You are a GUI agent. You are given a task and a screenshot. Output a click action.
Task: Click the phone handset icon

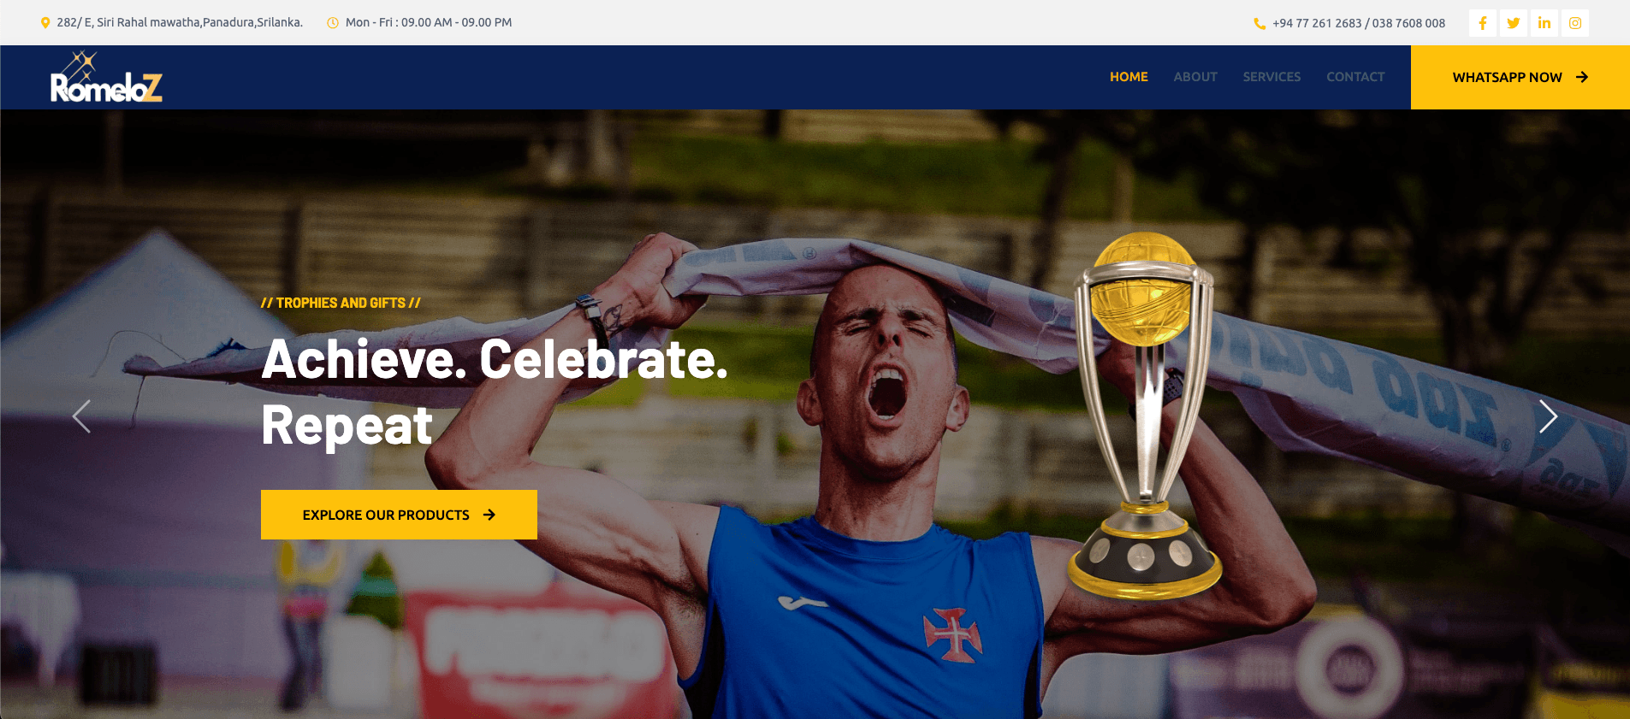coord(1260,24)
